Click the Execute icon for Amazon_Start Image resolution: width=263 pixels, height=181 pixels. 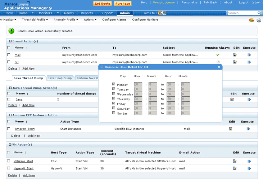[x=248, y=129]
